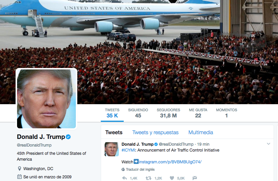Open the large profile picture
Screen dimensions: 278x181
[x=46, y=99]
